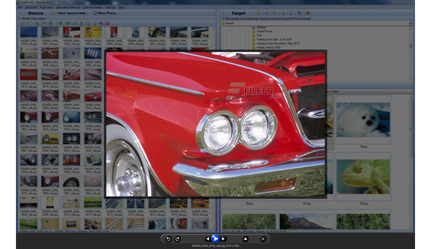
Task: Click the thumbnail grid icon in Source toolbar
Action: click(x=44, y=24)
